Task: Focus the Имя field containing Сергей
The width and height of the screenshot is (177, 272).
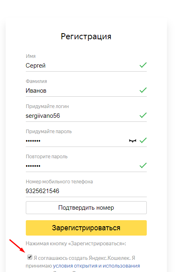Action: 86,66
